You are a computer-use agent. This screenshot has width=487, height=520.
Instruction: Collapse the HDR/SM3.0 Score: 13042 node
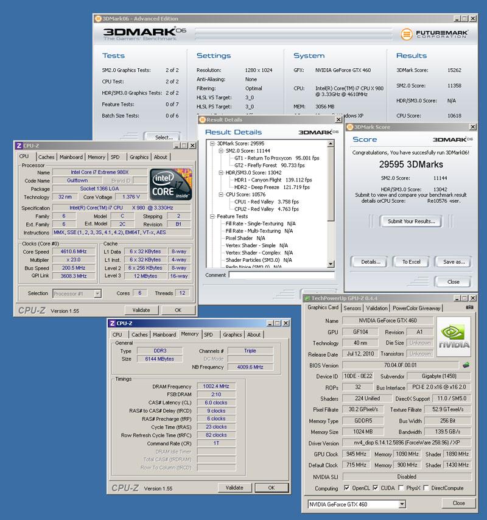[221, 173]
